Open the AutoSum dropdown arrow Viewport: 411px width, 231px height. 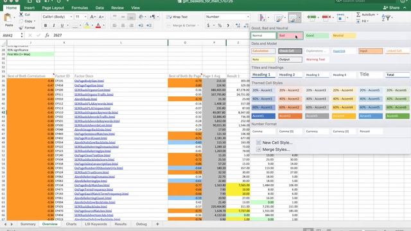tap(377, 15)
